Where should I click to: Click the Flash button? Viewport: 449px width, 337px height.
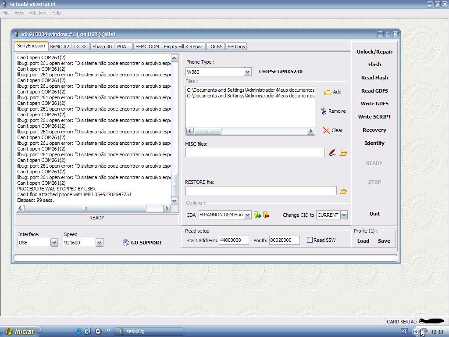tap(374, 65)
